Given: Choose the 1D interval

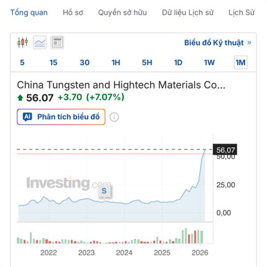Looking at the screenshot, I should (x=178, y=62).
